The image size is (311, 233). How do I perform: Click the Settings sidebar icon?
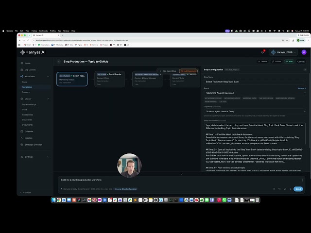tap(21, 157)
